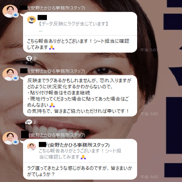Select the message starting 反映までラグある

(x=79, y=96)
